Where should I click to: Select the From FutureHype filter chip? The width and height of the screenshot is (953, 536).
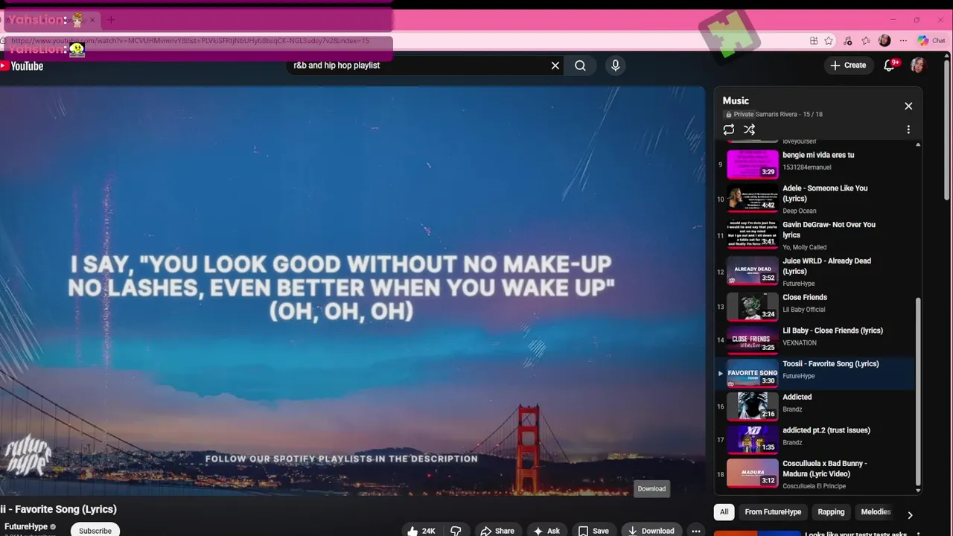click(773, 512)
